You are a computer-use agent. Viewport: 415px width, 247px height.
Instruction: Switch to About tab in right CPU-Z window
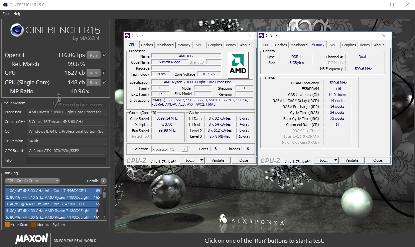pos(379,45)
